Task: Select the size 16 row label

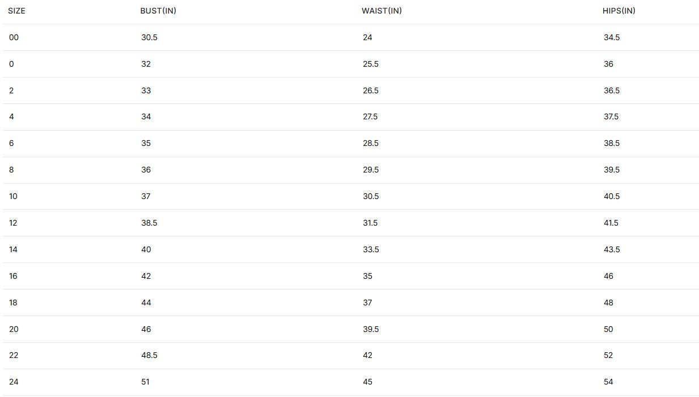Action: point(13,276)
